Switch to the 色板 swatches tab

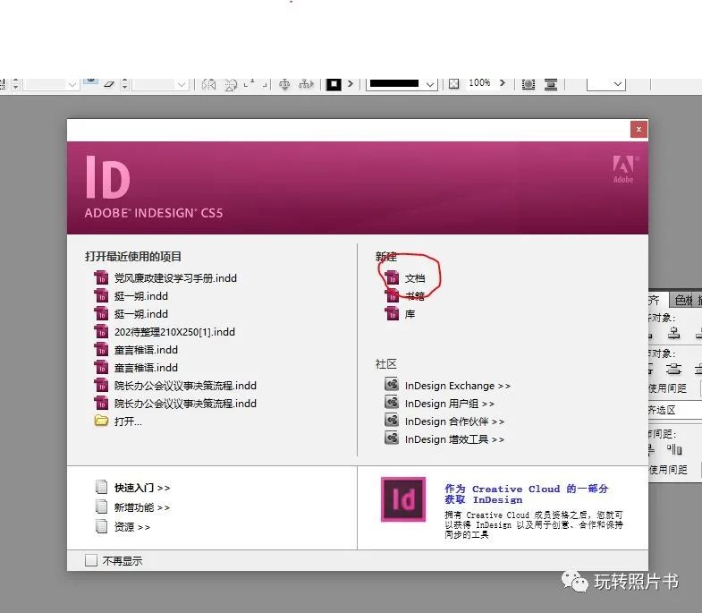click(682, 301)
